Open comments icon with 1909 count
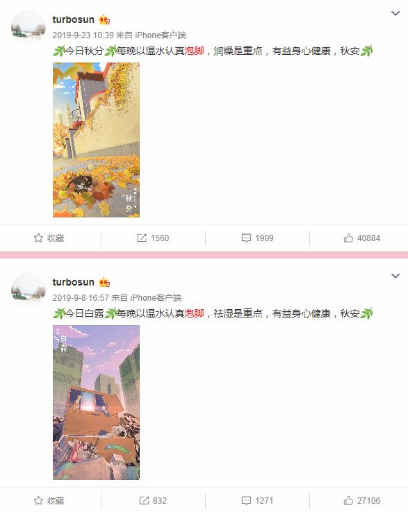 tap(246, 238)
